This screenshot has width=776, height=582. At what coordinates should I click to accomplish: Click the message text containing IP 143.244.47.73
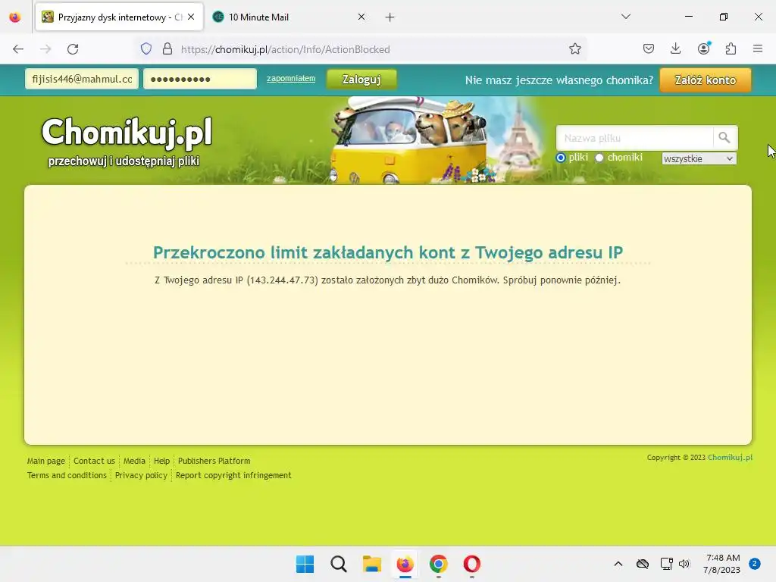[x=387, y=280]
